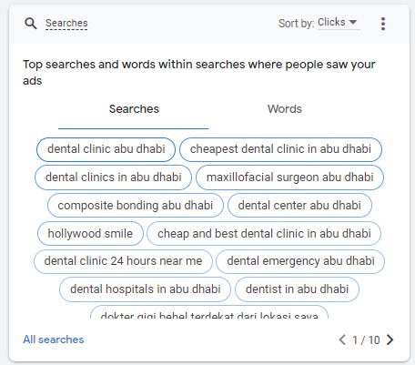Click the magnifying glass search icon
Viewport: 415px width, 365px height.
tap(31, 24)
